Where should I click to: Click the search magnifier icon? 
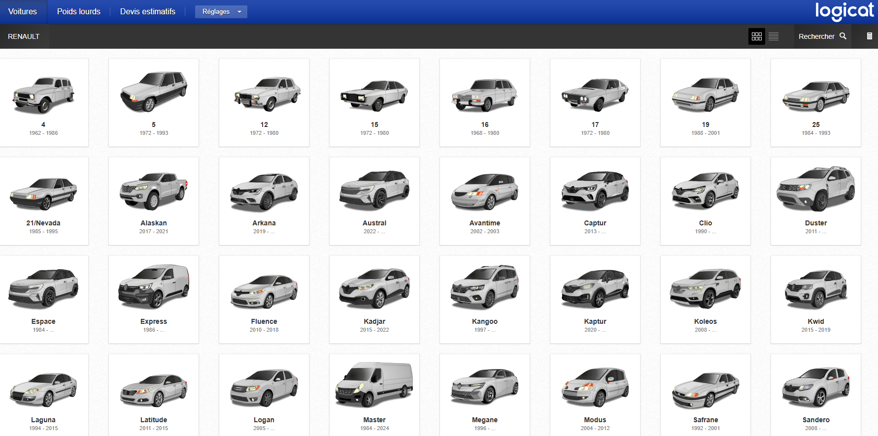click(843, 36)
